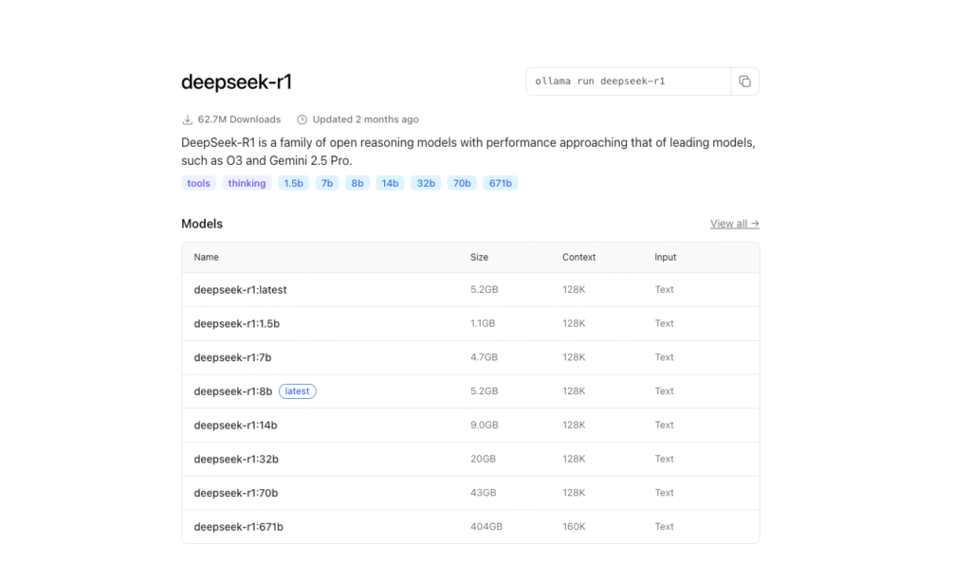Screen dimensions: 971x581
Task: Open deepseek-r1:8b model
Action: pyautogui.click(x=232, y=391)
